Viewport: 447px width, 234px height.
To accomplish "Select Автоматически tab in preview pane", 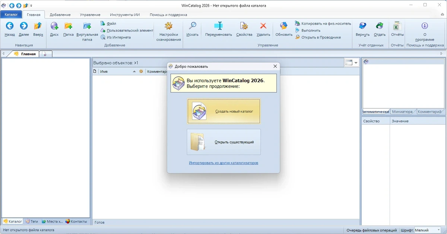I will (375, 112).
